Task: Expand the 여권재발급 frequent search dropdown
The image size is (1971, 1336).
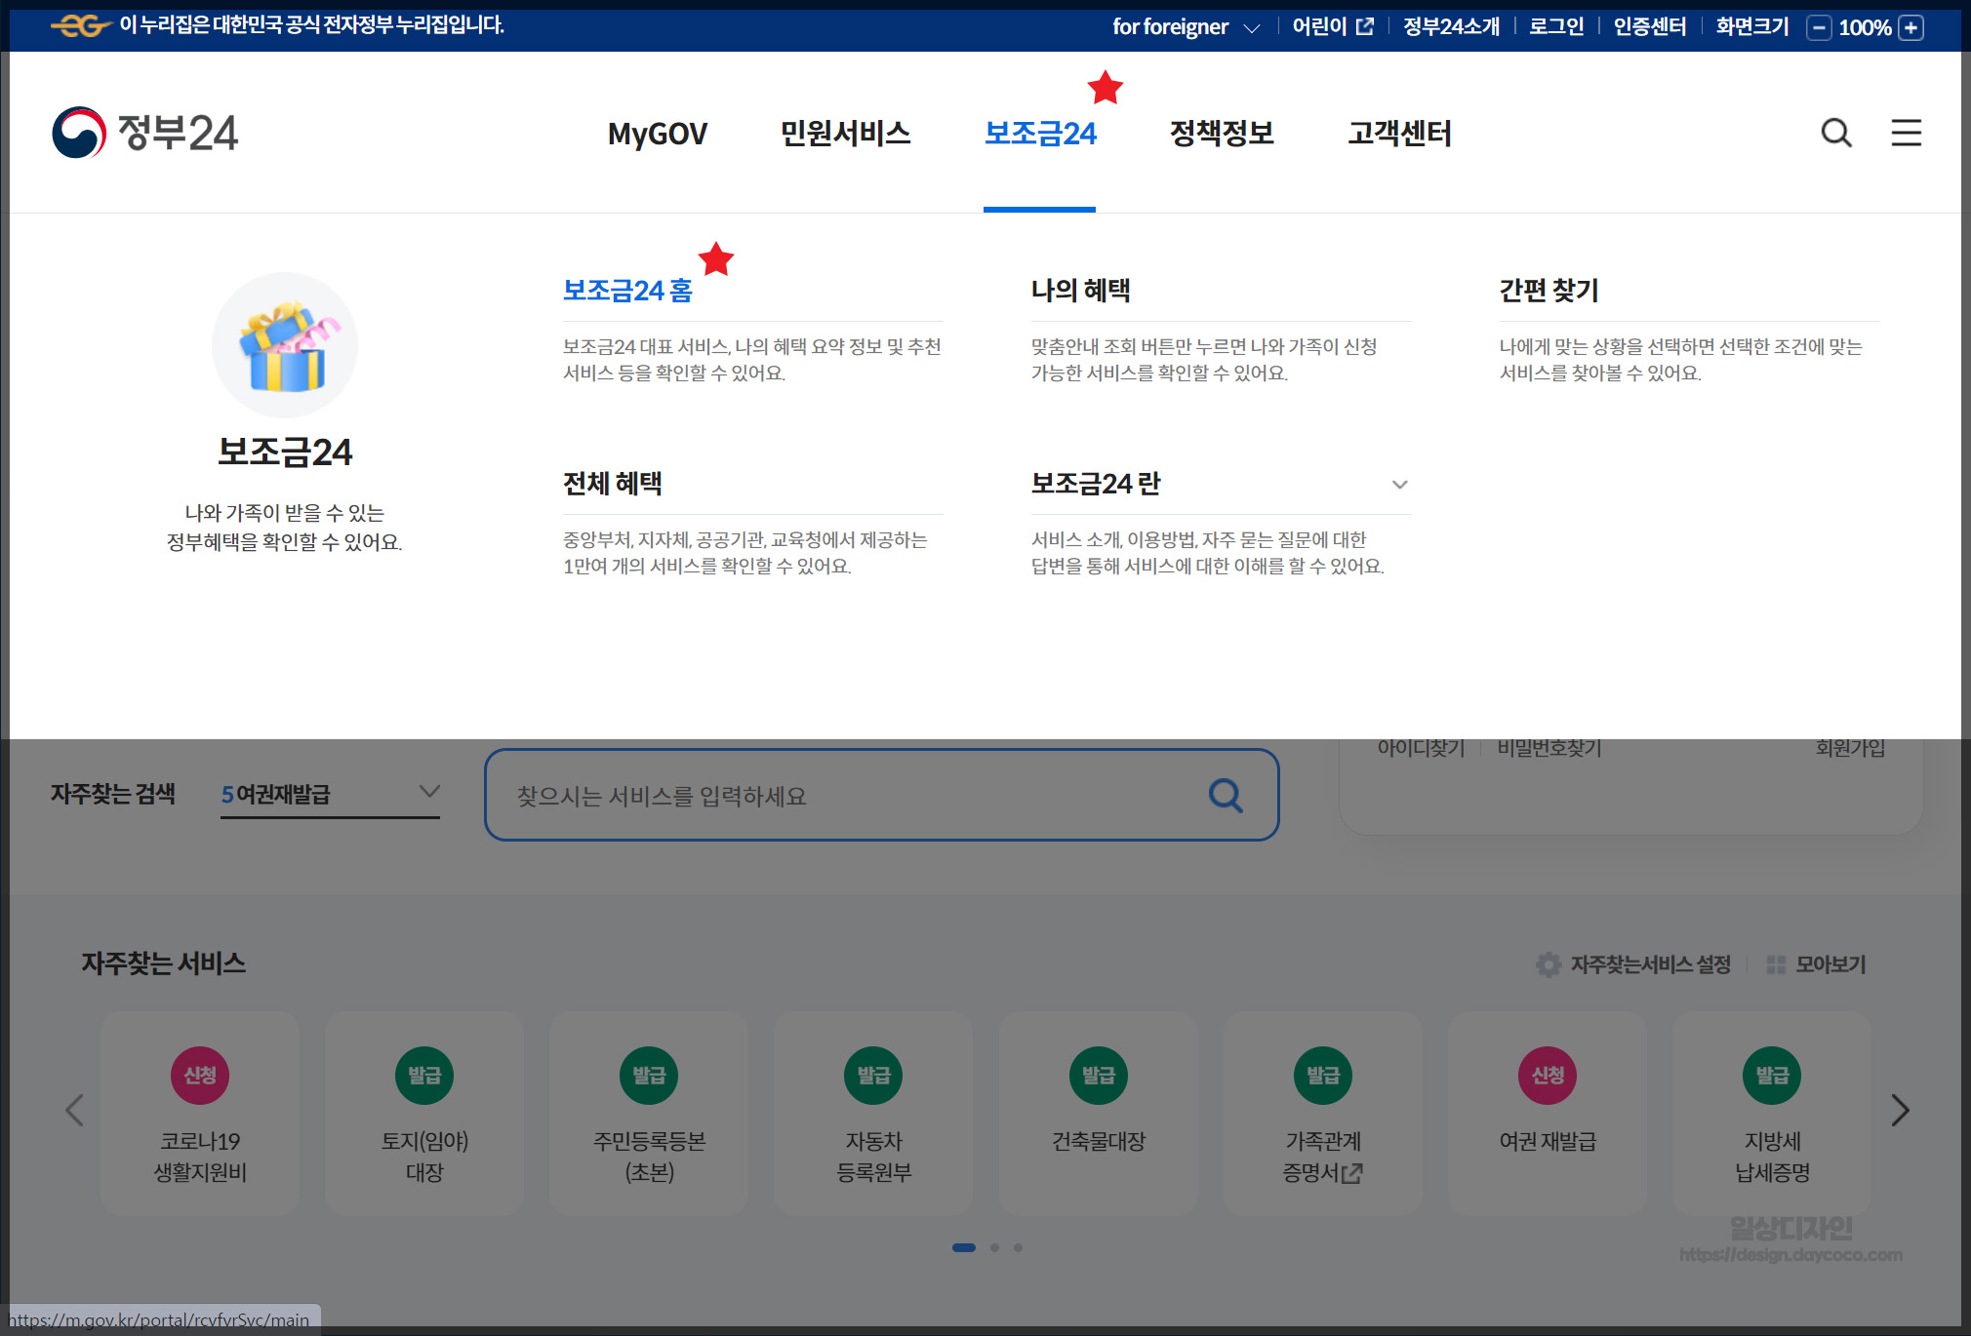Action: click(x=428, y=792)
